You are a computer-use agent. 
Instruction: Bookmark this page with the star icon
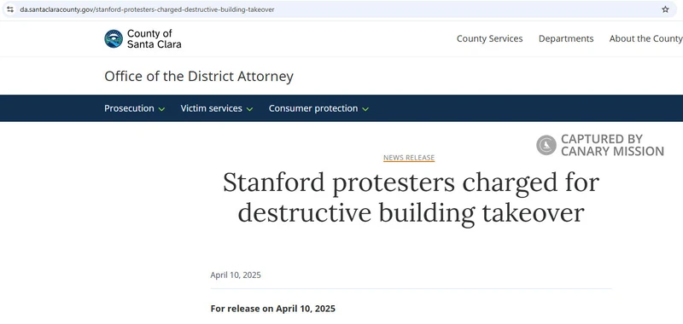click(665, 9)
